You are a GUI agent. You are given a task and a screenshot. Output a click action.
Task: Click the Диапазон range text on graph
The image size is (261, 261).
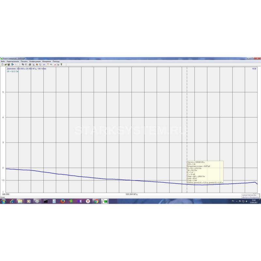(26, 69)
